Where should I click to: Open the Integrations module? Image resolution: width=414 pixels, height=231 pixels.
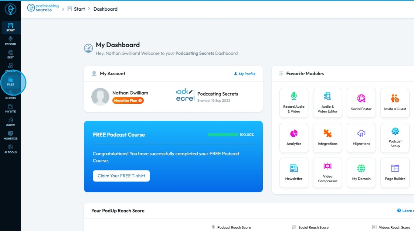point(328,138)
